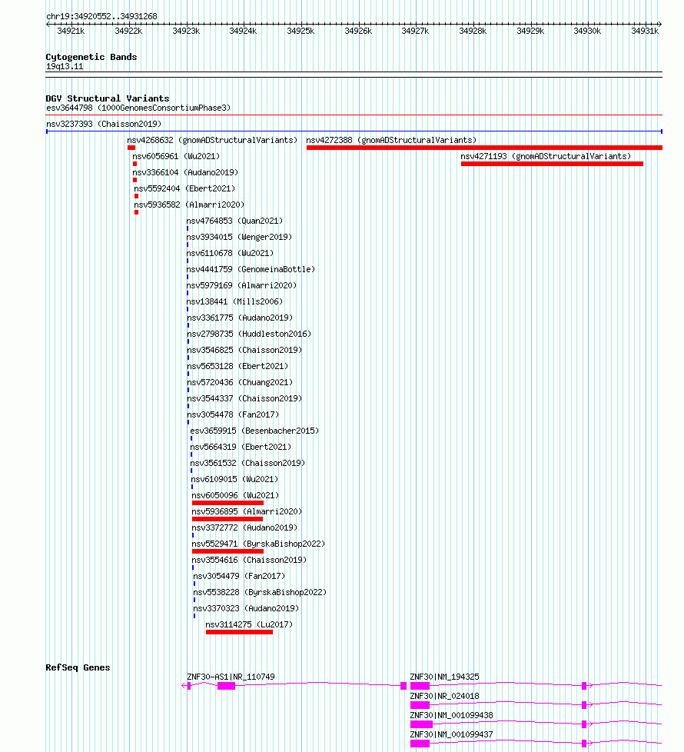Click nsv3361775 (Audano2019) label

click(x=240, y=318)
